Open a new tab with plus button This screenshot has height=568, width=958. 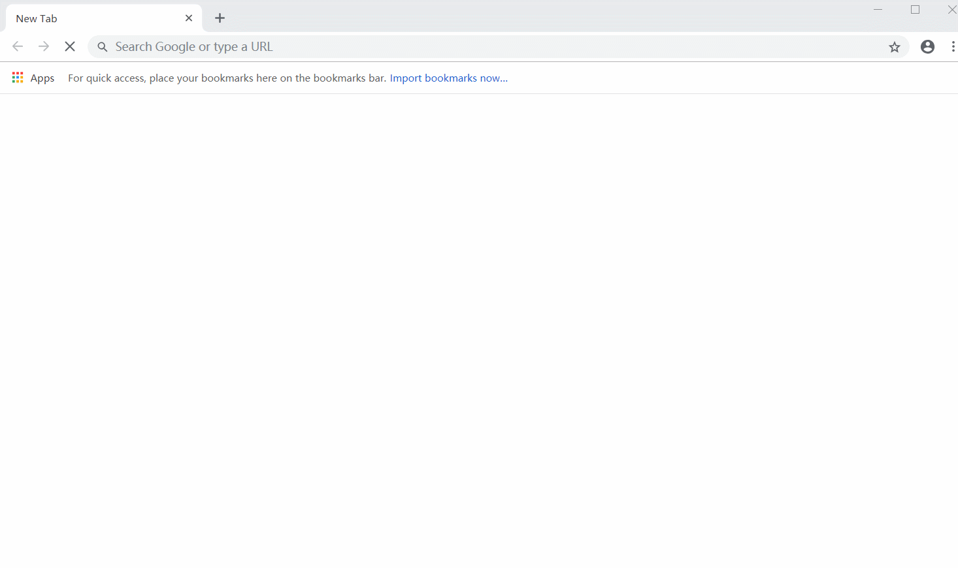point(220,18)
